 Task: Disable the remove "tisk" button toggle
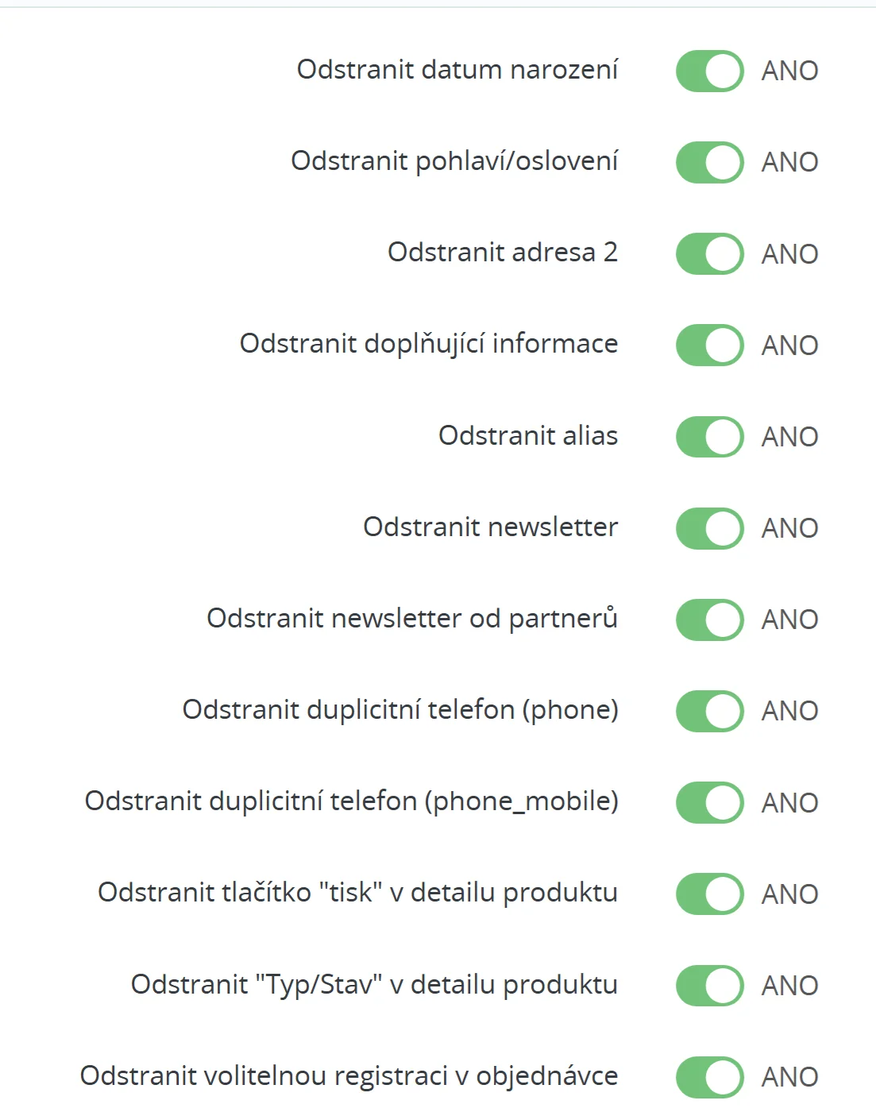click(x=709, y=894)
